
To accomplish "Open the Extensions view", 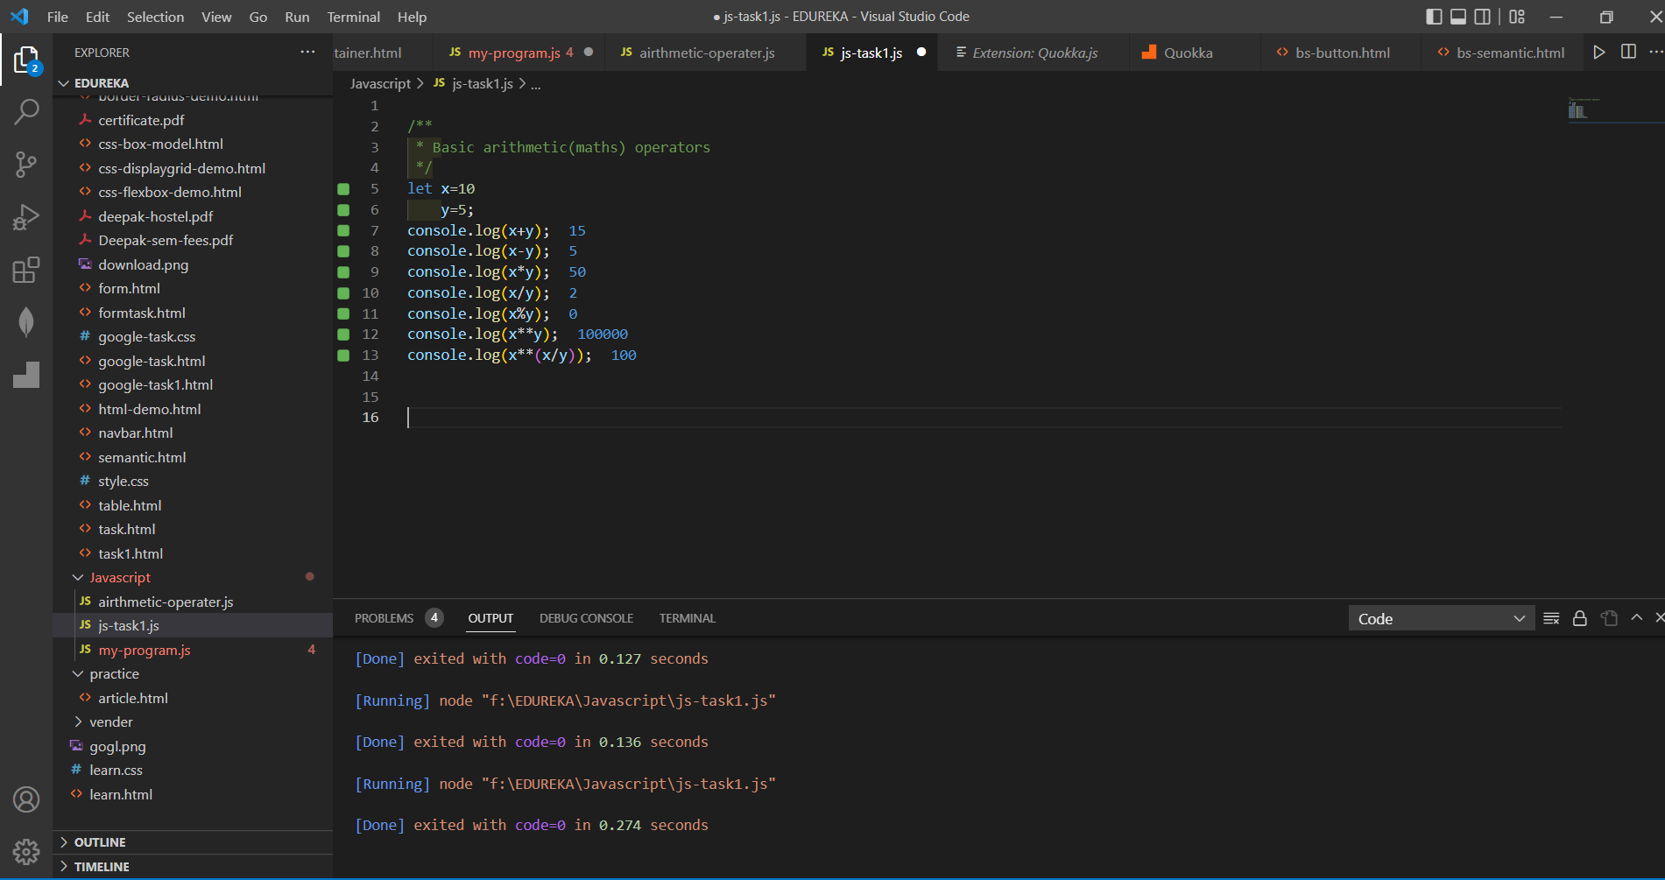I will tap(26, 270).
